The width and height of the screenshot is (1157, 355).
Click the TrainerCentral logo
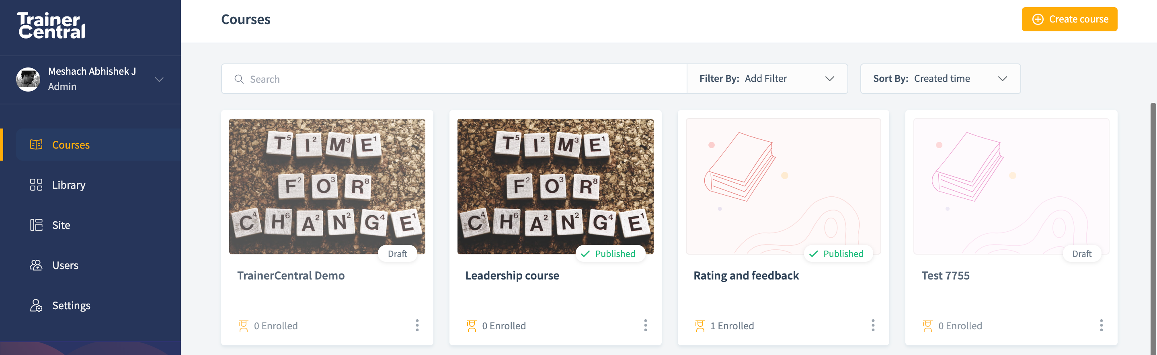point(51,26)
